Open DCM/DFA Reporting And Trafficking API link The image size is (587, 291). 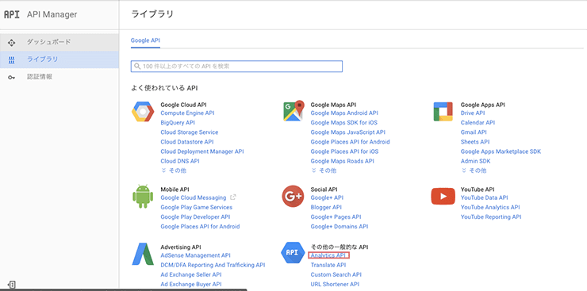click(x=213, y=265)
